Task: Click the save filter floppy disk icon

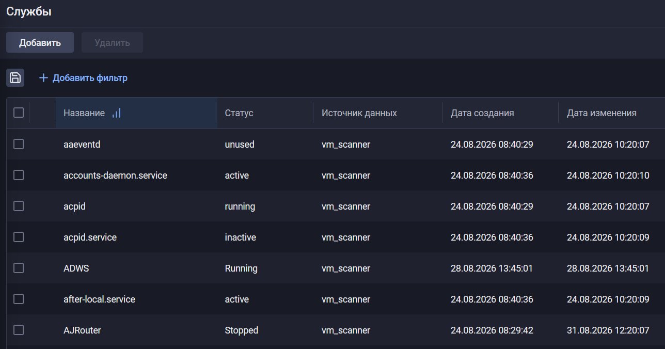Action: 15,78
